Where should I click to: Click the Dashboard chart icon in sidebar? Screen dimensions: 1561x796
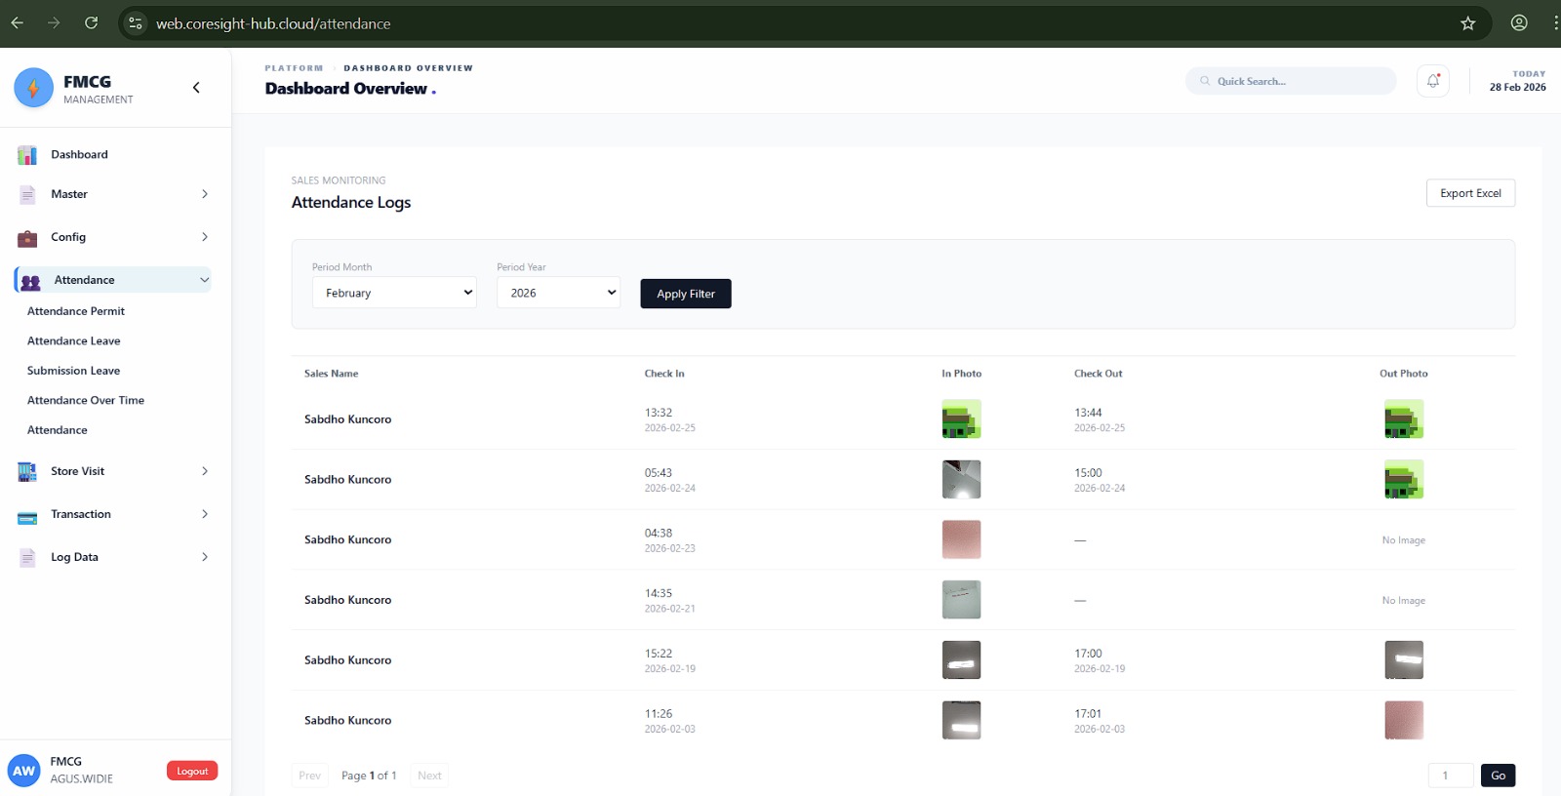pos(27,155)
